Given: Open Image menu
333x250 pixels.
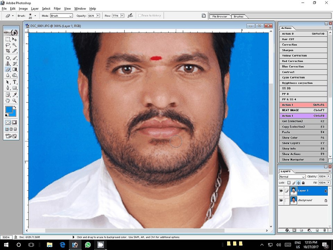Looking at the screenshot, I should pos(23,8).
